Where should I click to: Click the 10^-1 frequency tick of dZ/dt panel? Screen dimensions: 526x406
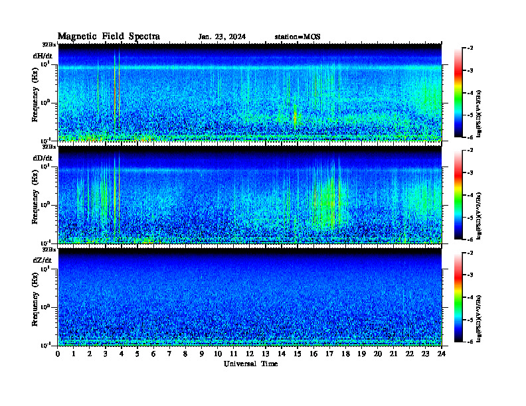pos(46,345)
